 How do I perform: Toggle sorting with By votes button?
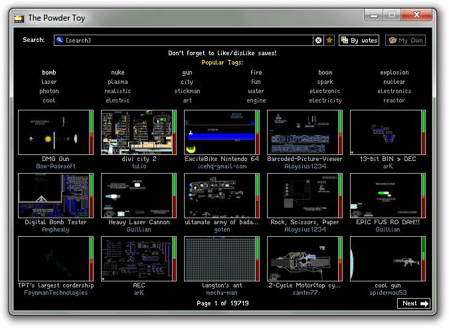359,41
